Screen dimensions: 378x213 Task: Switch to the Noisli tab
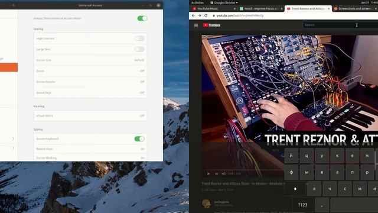click(261, 9)
